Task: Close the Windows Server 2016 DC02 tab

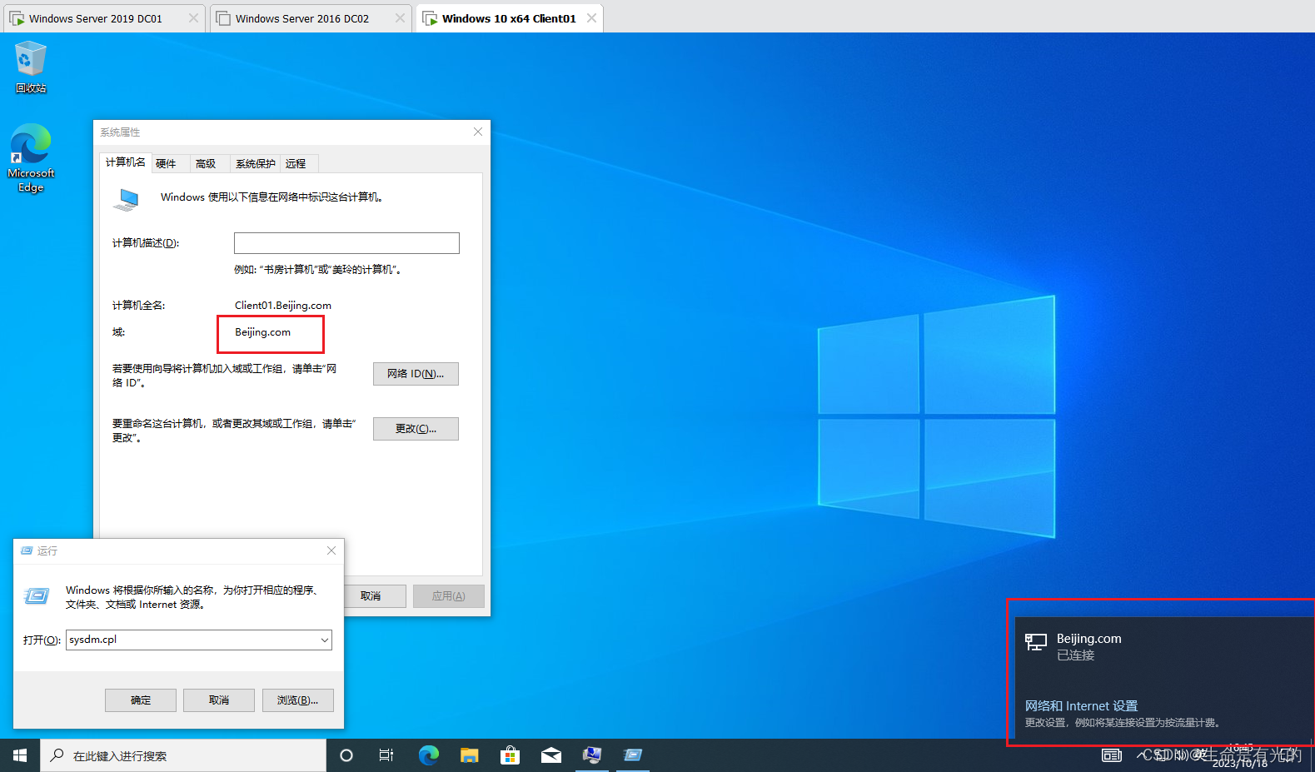Action: [x=400, y=18]
